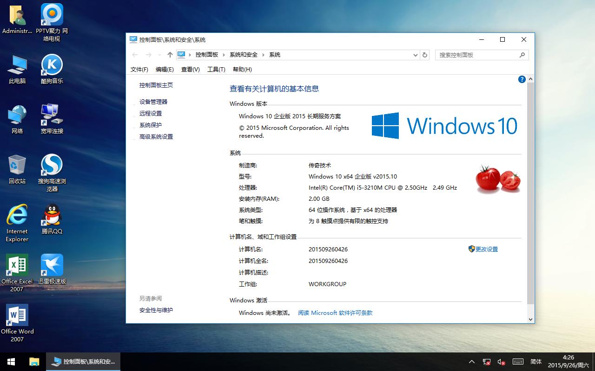The width and height of the screenshot is (595, 371).
Task: Open help question mark icon
Action: pos(522,79)
